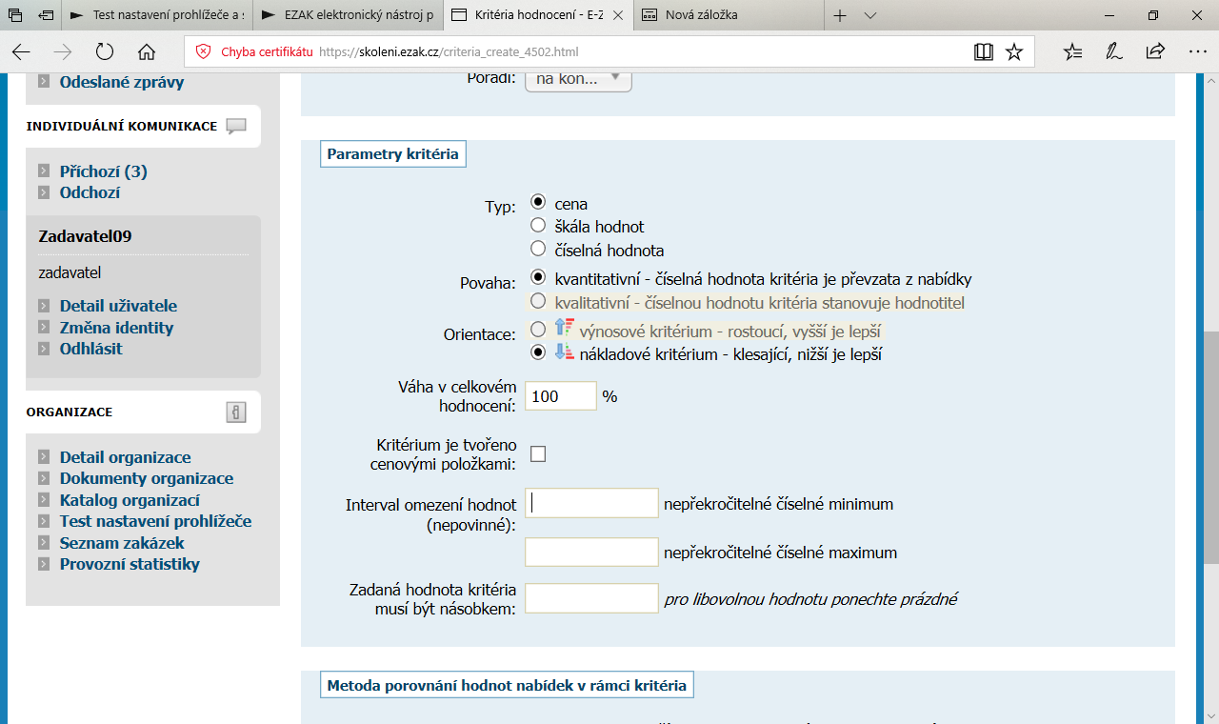Check 'Kritérium je tvořeno cenovými položkami' box
This screenshot has height=724, width=1219.
coord(538,454)
